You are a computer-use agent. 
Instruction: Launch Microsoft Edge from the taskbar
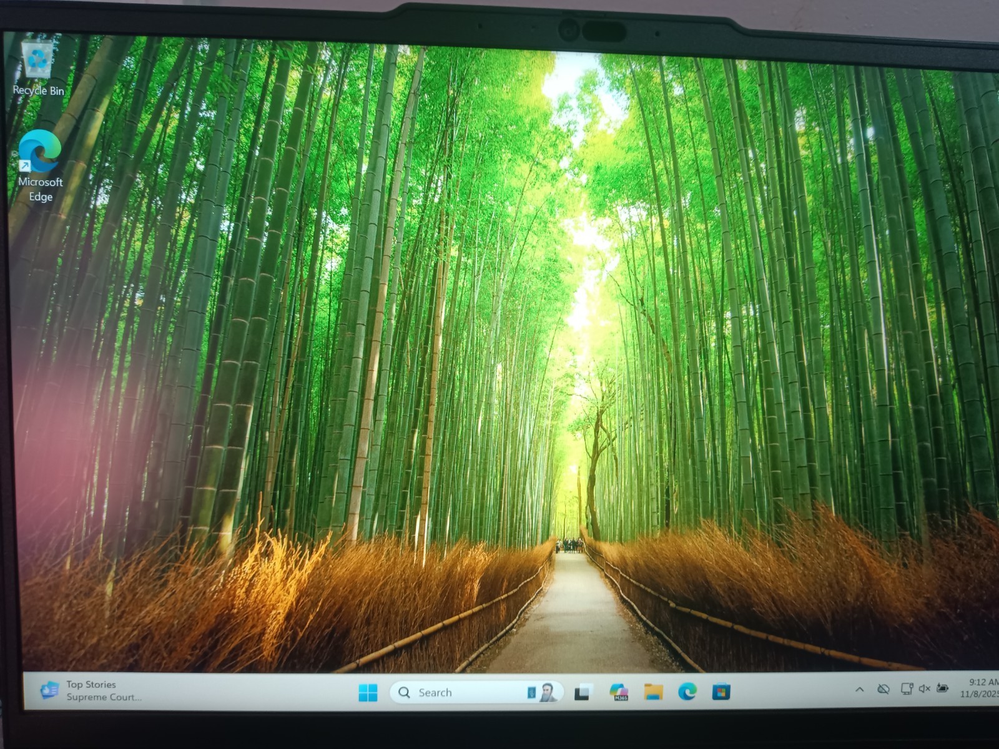click(687, 691)
